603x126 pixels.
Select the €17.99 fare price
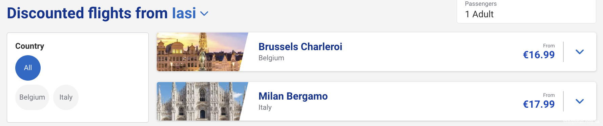pos(539,104)
